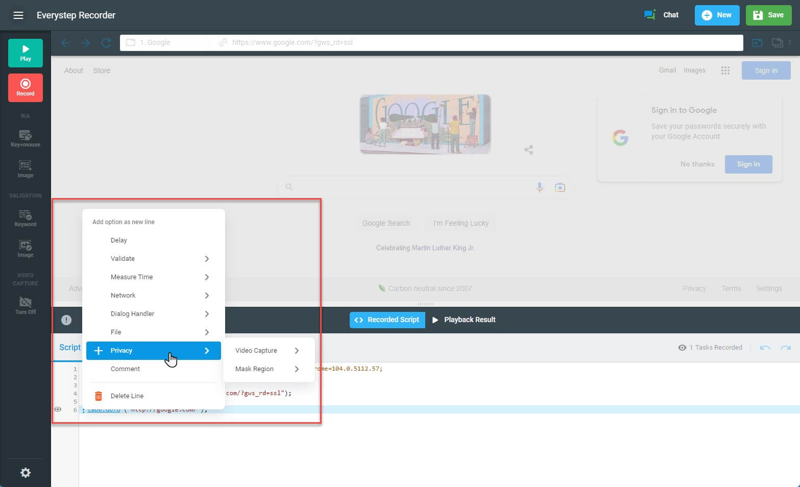
Task: Click the green Save button
Action: pyautogui.click(x=768, y=15)
